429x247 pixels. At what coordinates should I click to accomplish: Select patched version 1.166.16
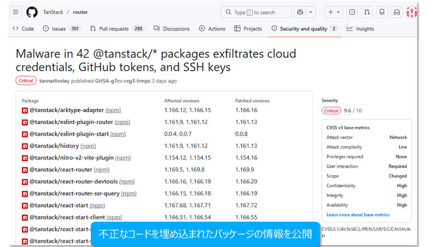(x=246, y=110)
